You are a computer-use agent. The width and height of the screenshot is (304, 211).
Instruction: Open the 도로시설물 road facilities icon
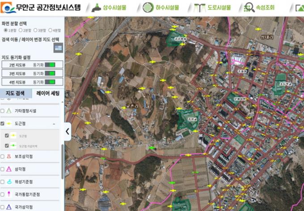200,8
